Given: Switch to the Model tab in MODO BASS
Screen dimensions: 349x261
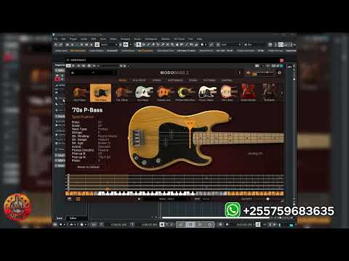Looking at the screenshot, I should point(123,80).
